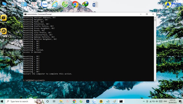This screenshot has height=104, width=183.
Task: Click the Photoshop icon in taskbar
Action: pos(88,101)
